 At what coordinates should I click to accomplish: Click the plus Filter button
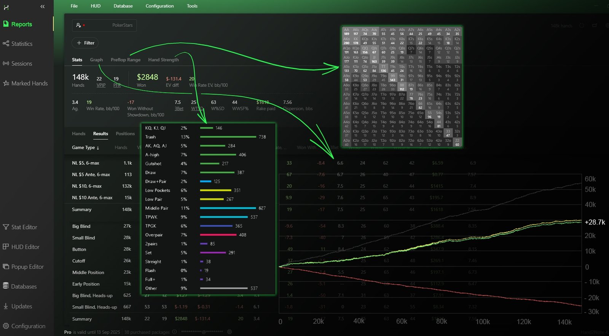(x=85, y=43)
